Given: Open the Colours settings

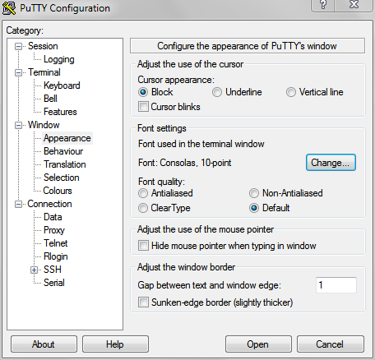Looking at the screenshot, I should (58, 191).
